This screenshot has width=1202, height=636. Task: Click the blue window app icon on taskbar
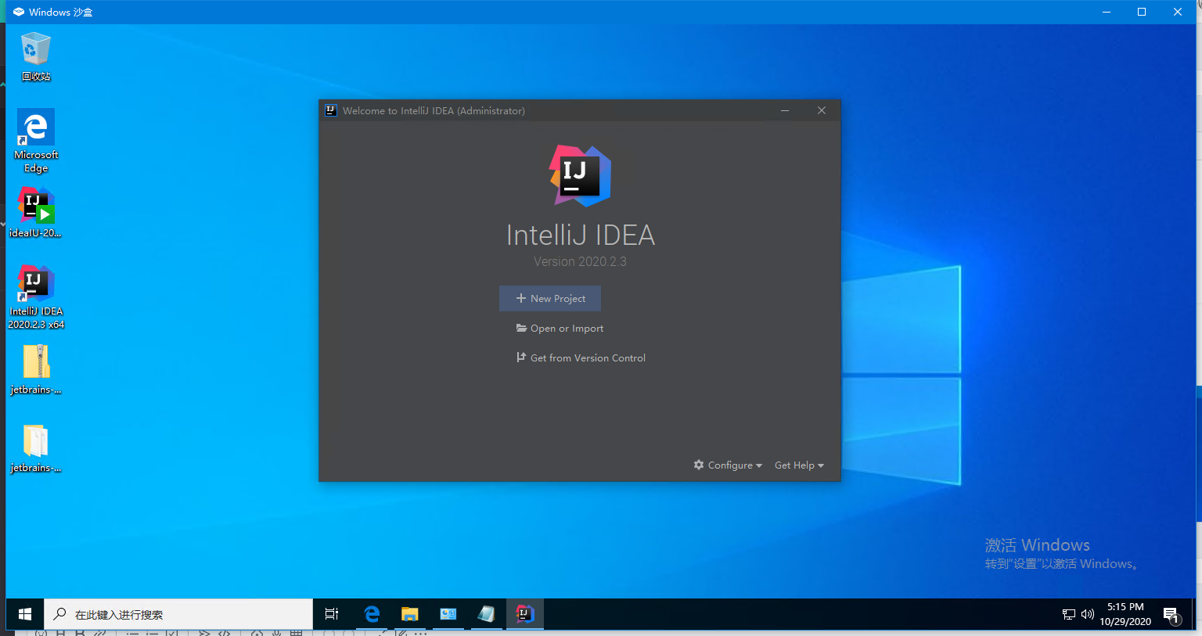point(448,614)
